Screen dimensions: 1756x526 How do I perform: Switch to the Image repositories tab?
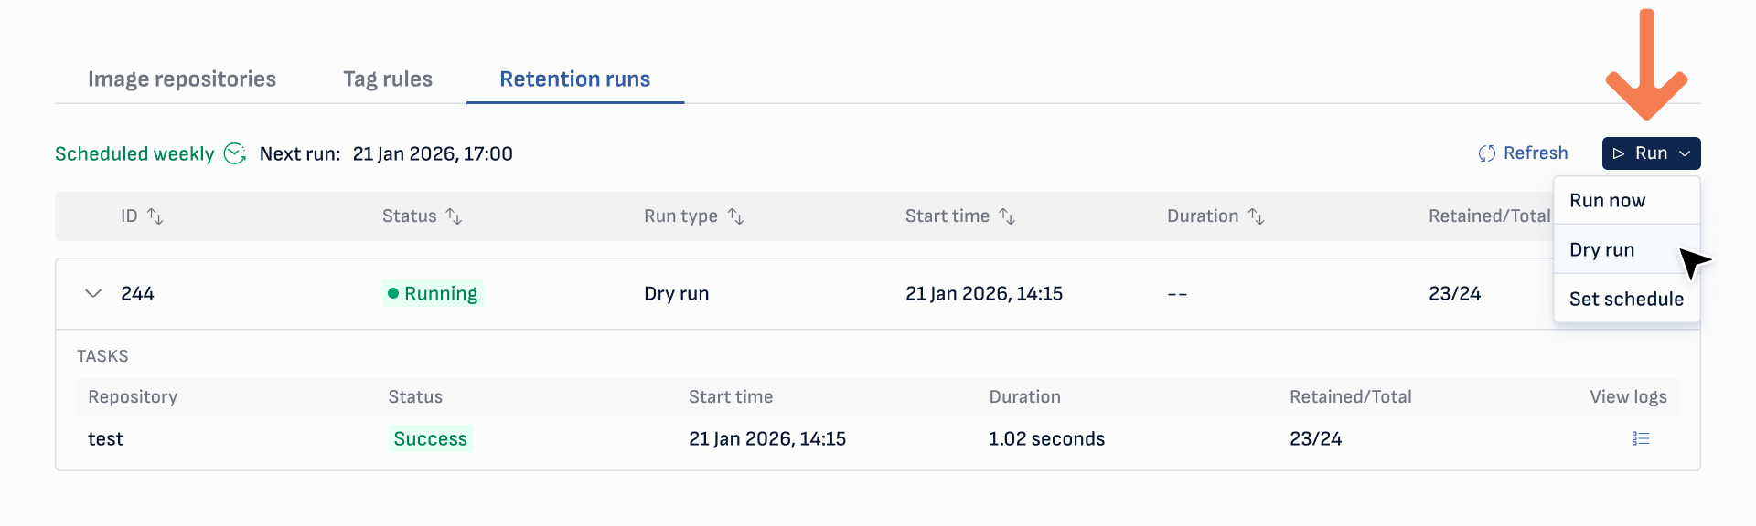tap(182, 79)
